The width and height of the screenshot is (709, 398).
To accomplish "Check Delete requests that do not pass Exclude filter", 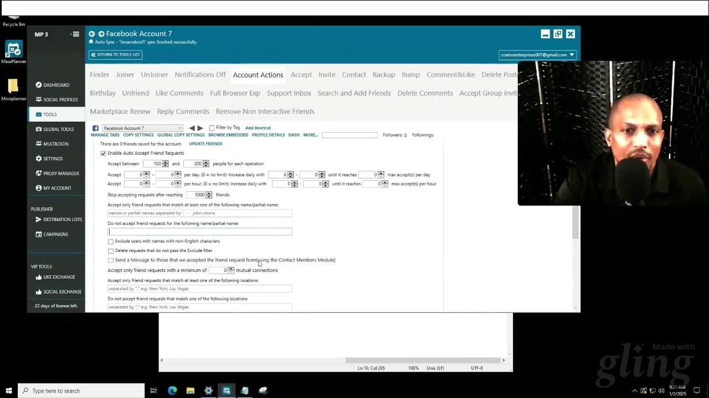I will pyautogui.click(x=111, y=251).
